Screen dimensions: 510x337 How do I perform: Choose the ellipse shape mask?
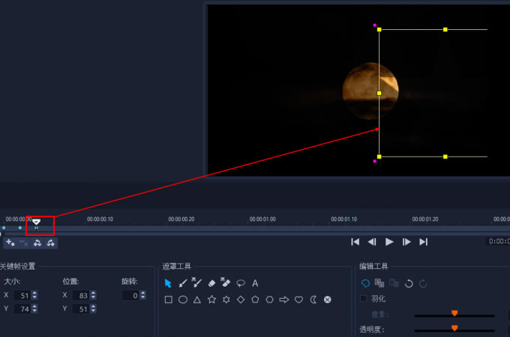click(182, 300)
